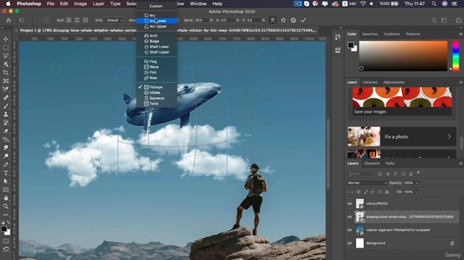Select the Clone Stamp tool
This screenshot has width=464, height=260.
6,114
